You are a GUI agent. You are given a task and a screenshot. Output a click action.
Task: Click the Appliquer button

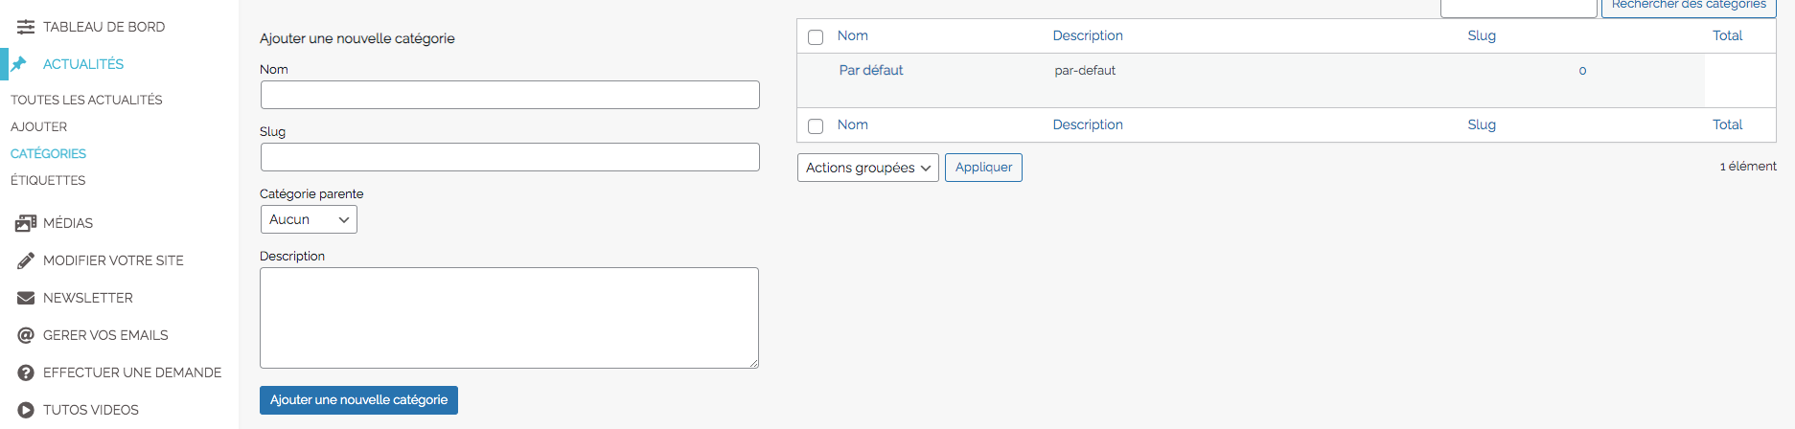pos(983,168)
